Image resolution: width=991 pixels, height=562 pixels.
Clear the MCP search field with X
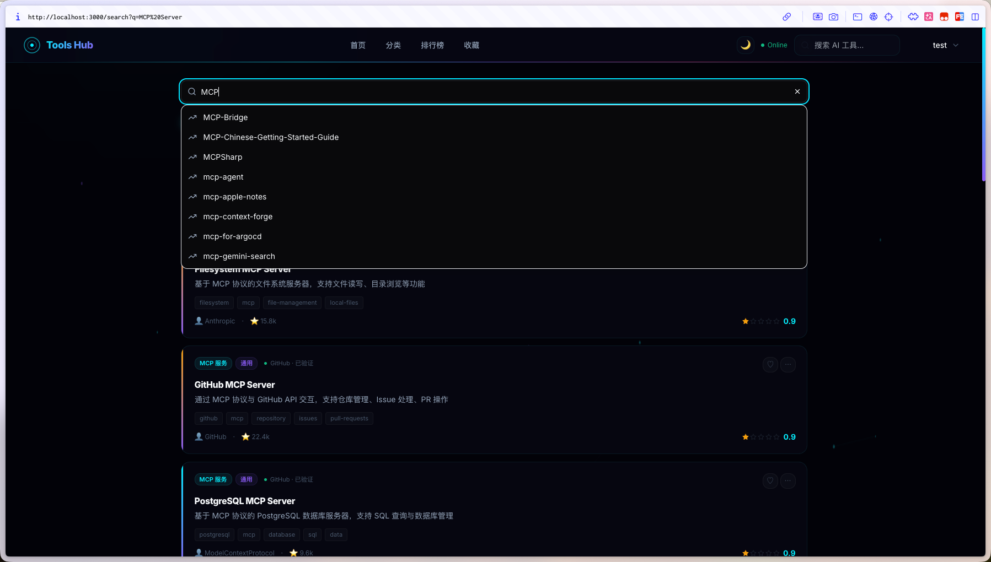click(x=797, y=91)
